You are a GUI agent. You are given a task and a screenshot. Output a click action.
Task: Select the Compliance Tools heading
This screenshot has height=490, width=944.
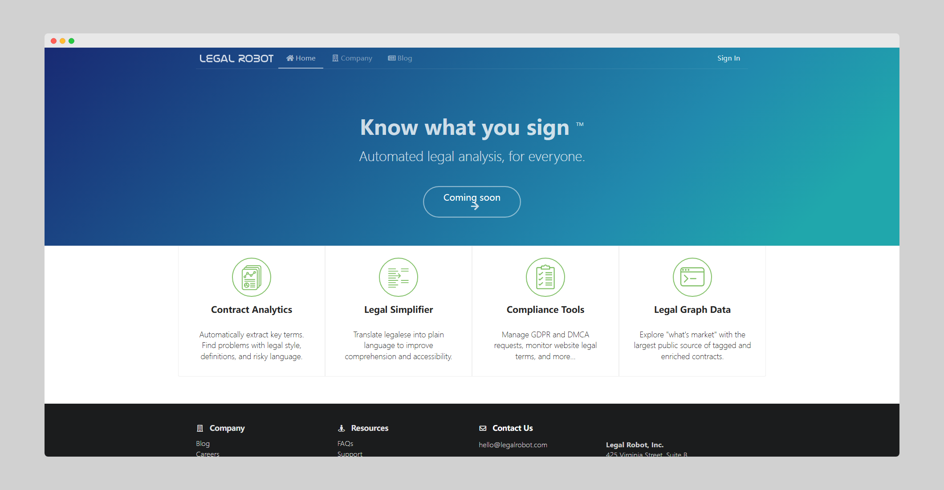tap(545, 310)
